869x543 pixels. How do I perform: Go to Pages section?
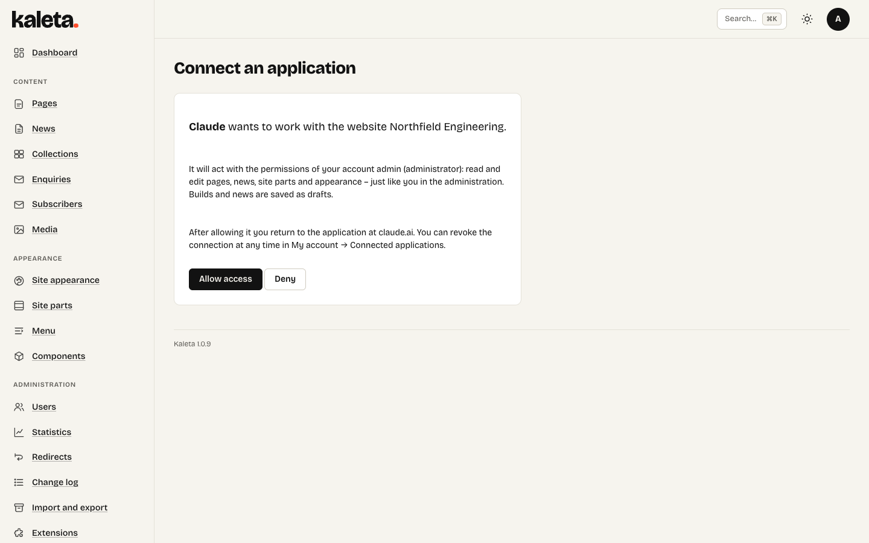(45, 103)
